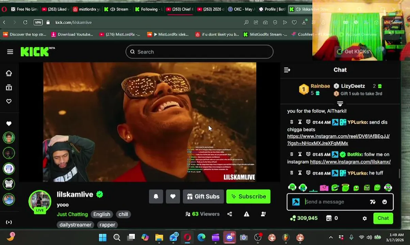Viewport: 410px width, 245px height.
Task: Share the stream via share icon
Action: 230,214
